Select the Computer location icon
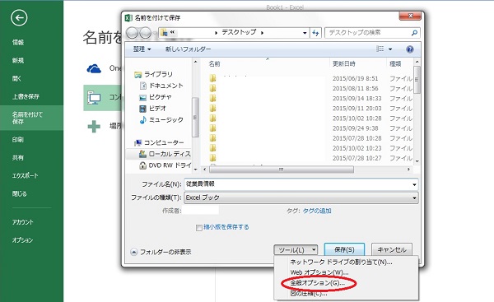 pos(94,98)
